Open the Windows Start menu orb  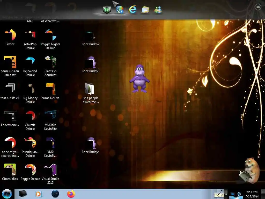click(7, 194)
